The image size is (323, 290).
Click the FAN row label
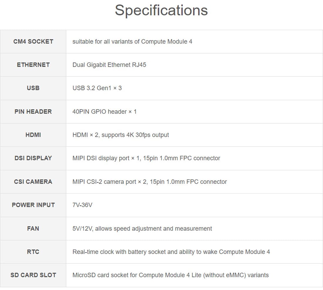coord(33,228)
